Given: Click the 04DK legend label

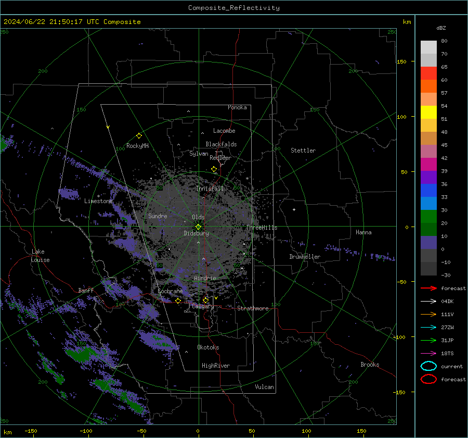Looking at the screenshot, I should 447,302.
